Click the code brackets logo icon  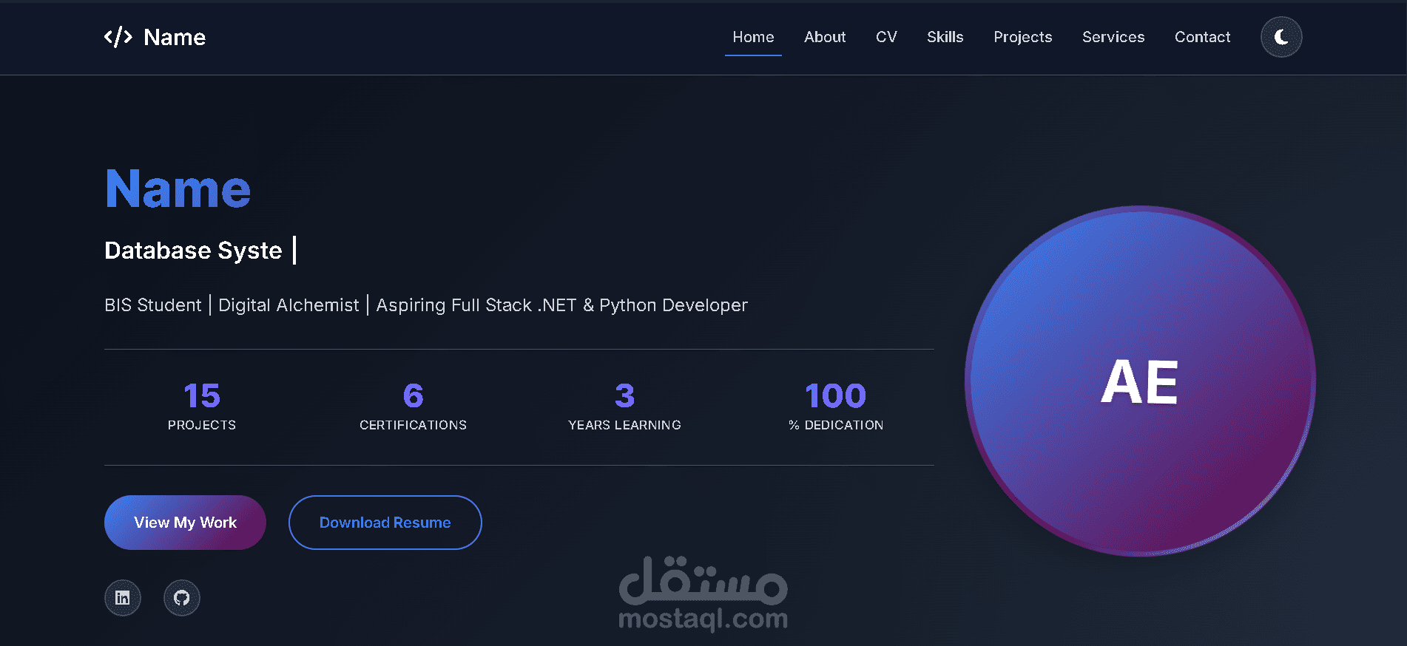click(118, 37)
